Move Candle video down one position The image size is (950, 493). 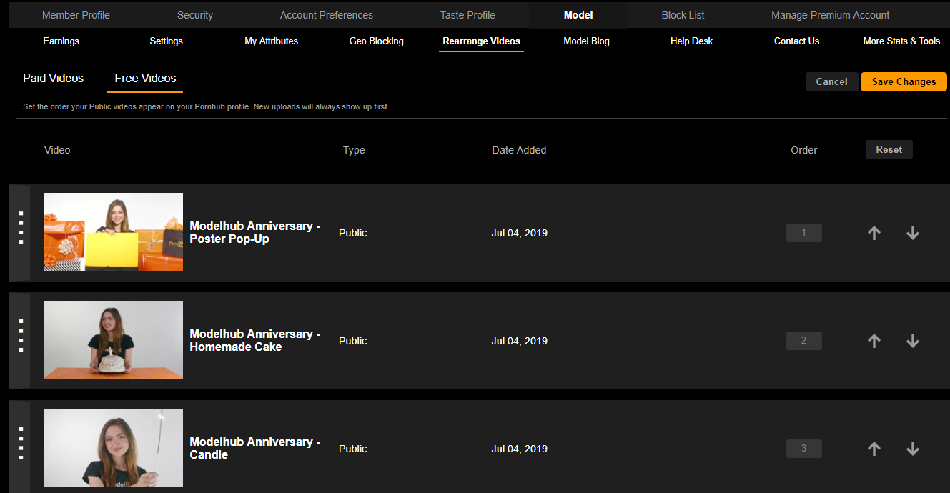pyautogui.click(x=912, y=449)
